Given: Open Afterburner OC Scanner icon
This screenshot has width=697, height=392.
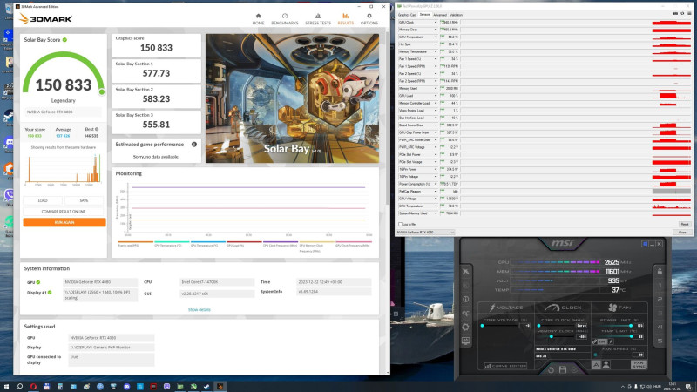Looking at the screenshot, I should [x=465, y=314].
